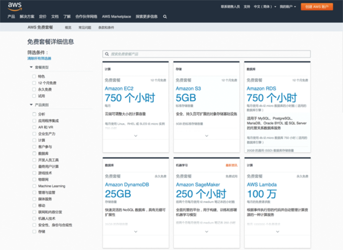Tick the 数据库 category checkbox

click(x=34, y=154)
